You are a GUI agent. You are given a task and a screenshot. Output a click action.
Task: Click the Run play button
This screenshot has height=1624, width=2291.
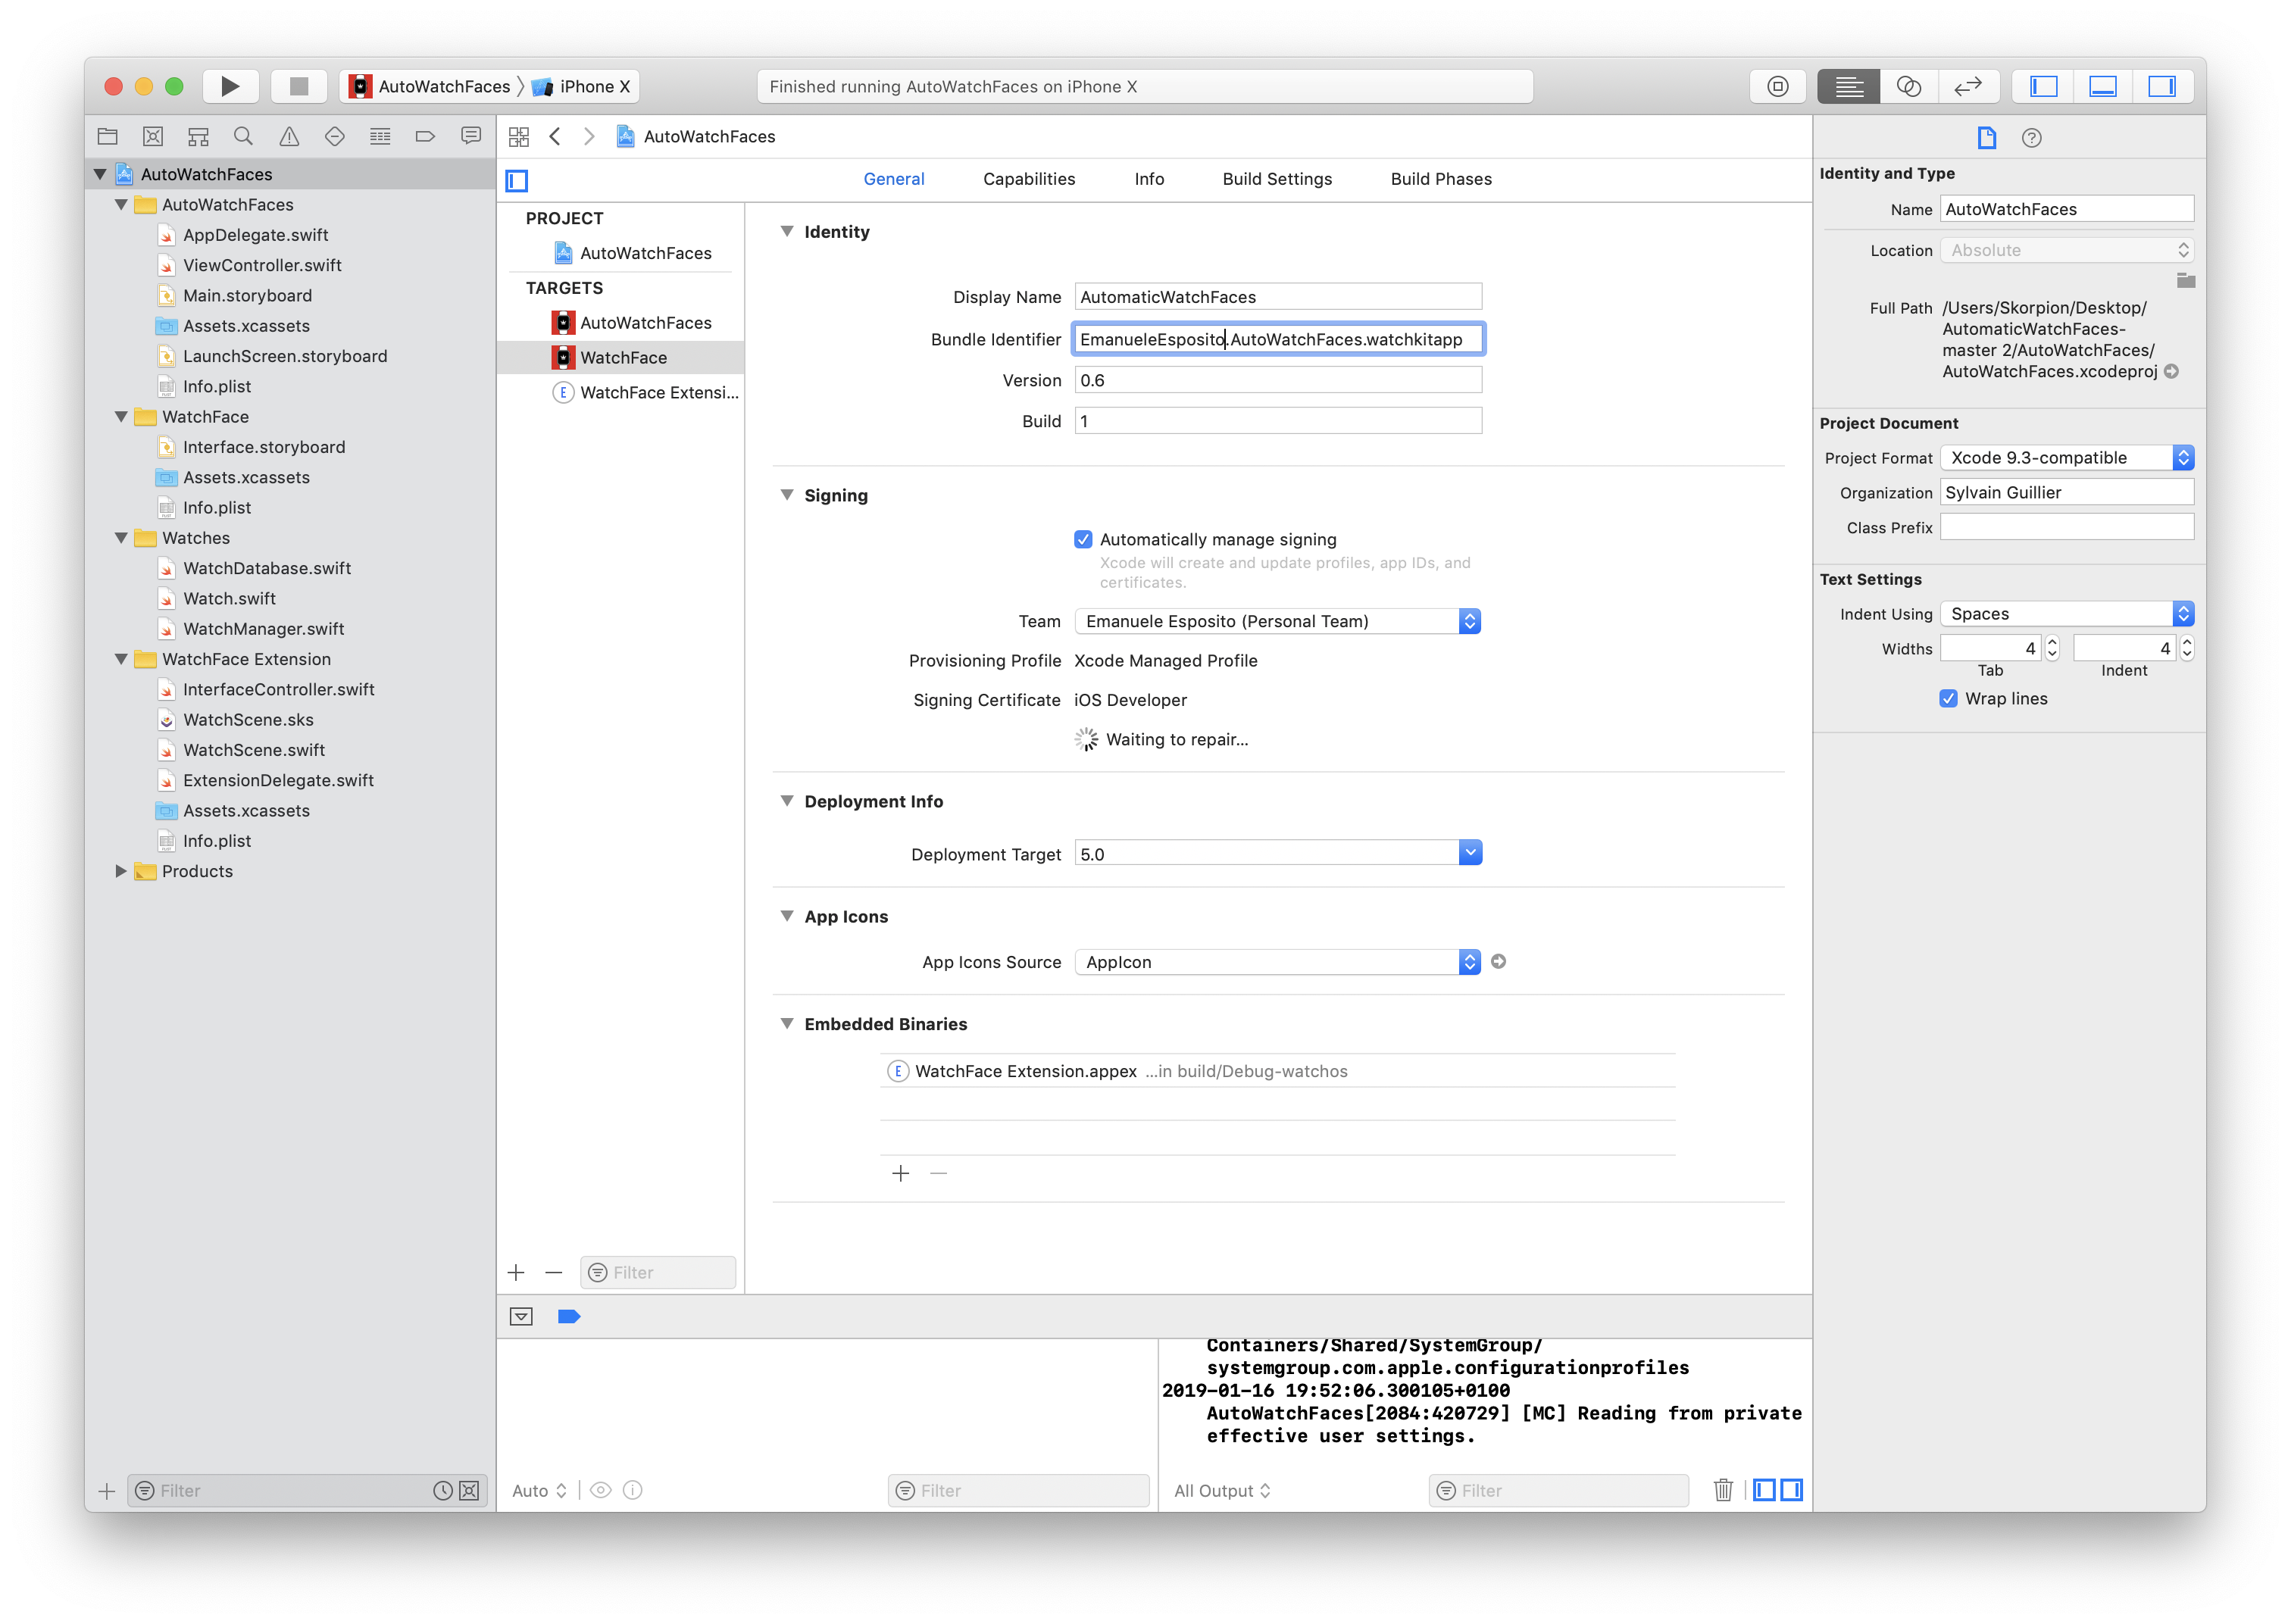tap(230, 86)
